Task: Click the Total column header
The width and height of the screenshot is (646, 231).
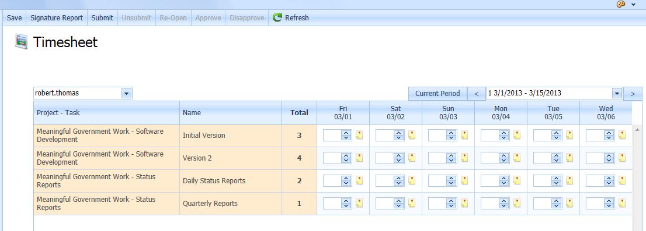Action: [x=300, y=112]
